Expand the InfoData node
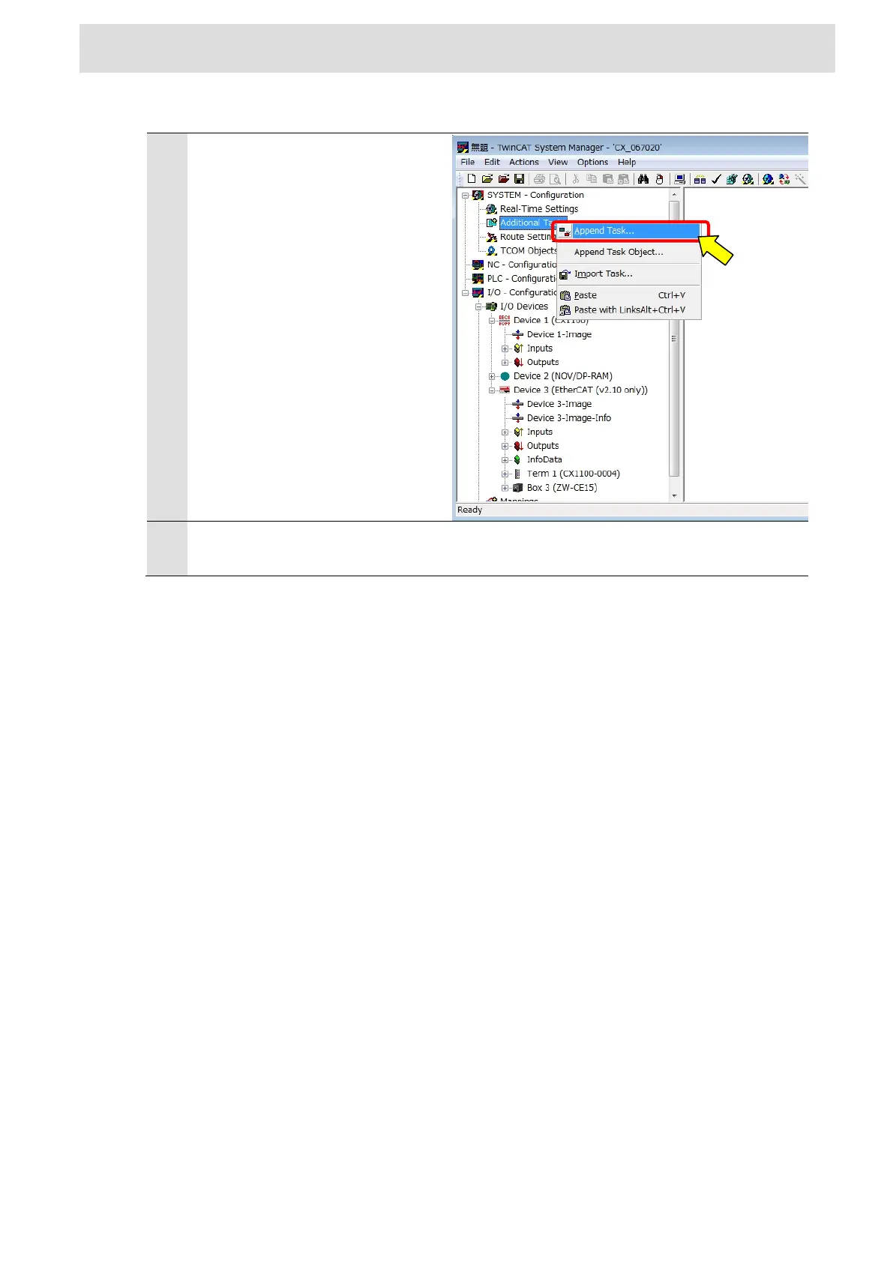Image resolution: width=893 pixels, height=1262 pixels. 505,460
